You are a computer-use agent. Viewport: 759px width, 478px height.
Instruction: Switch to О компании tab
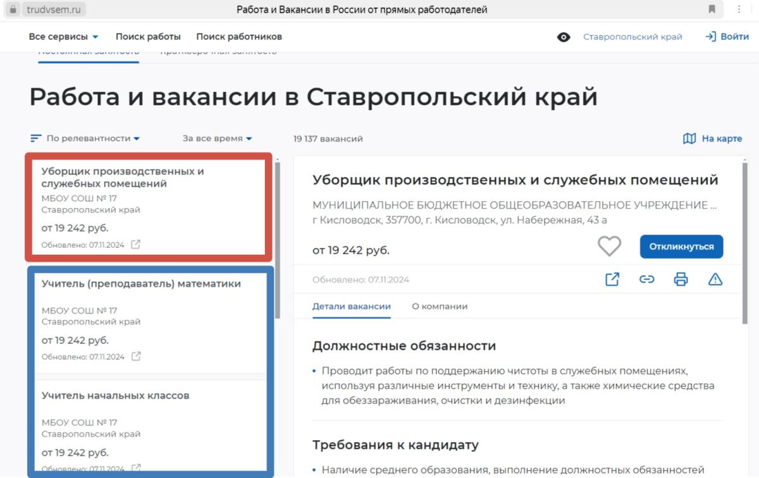[440, 307]
